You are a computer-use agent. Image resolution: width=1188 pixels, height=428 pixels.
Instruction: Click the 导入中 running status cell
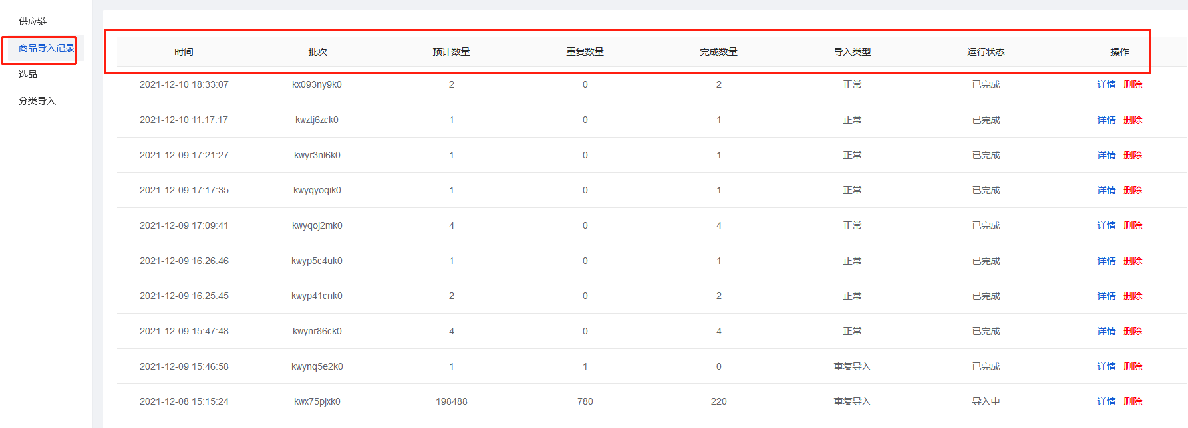986,401
